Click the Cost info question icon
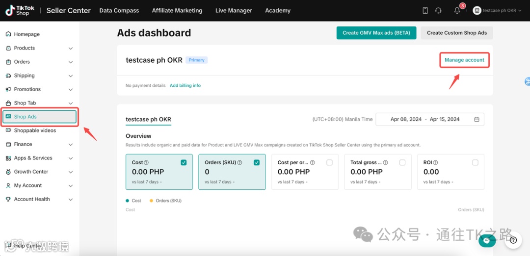This screenshot has width=530, height=256. click(x=146, y=162)
